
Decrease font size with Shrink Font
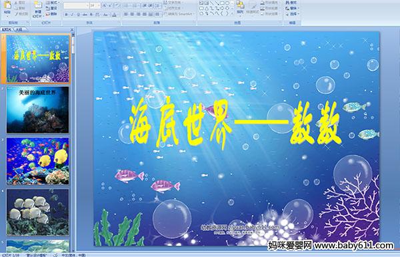point(110,5)
